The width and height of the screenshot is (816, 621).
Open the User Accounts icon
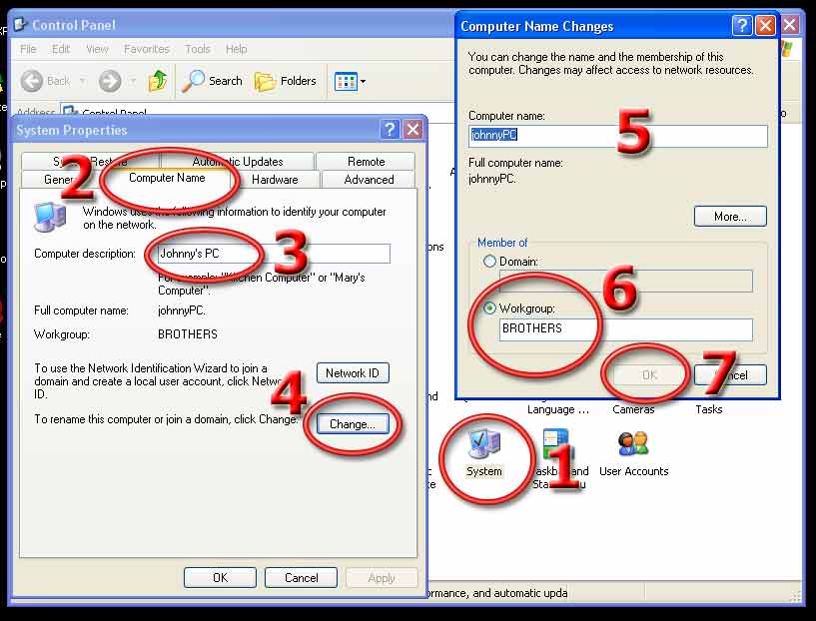pos(633,454)
